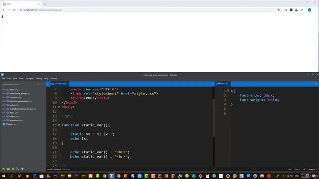319x179 pixels.
Task: Open the Debug menu in Brackets
Action: pos(39,78)
